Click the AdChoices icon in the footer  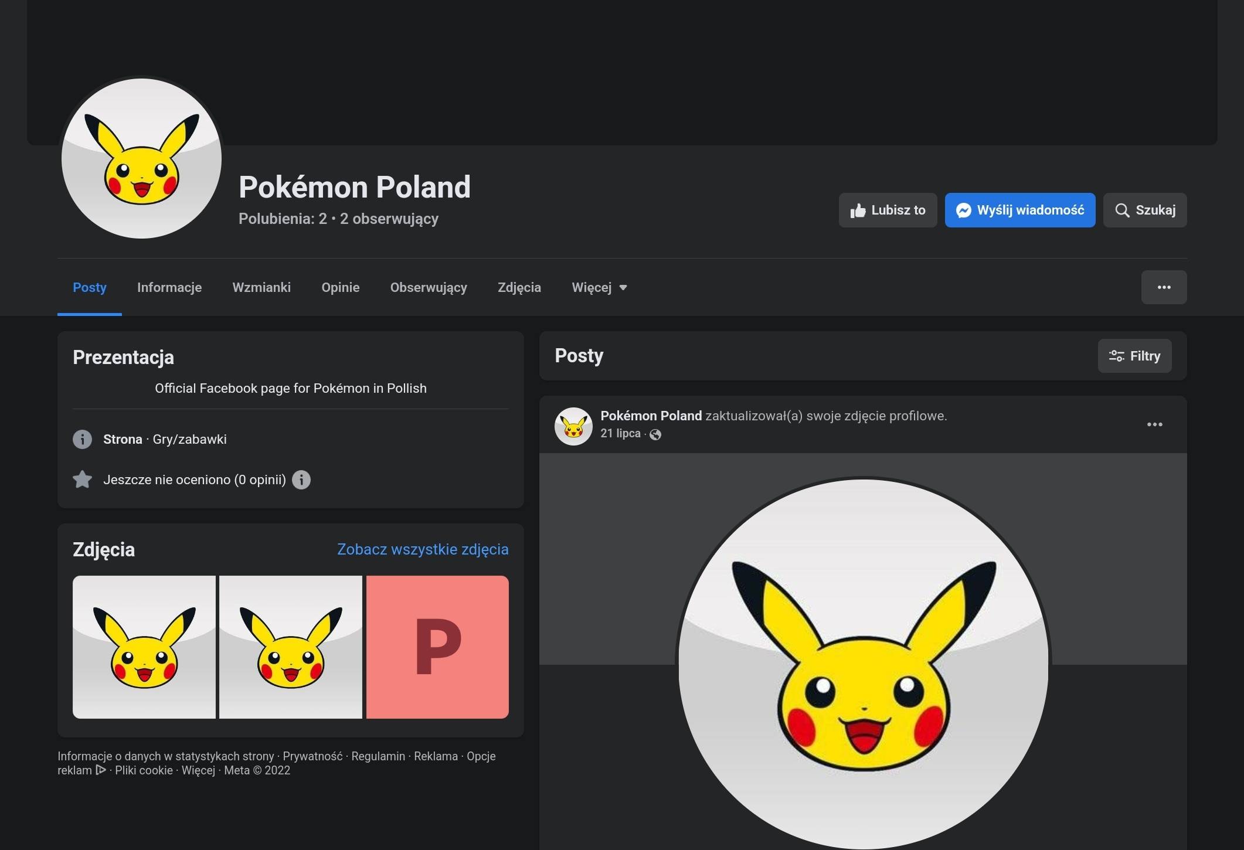point(101,770)
